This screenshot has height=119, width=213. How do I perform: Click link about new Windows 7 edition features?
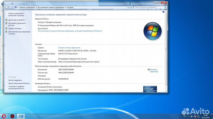(x=70, y=31)
